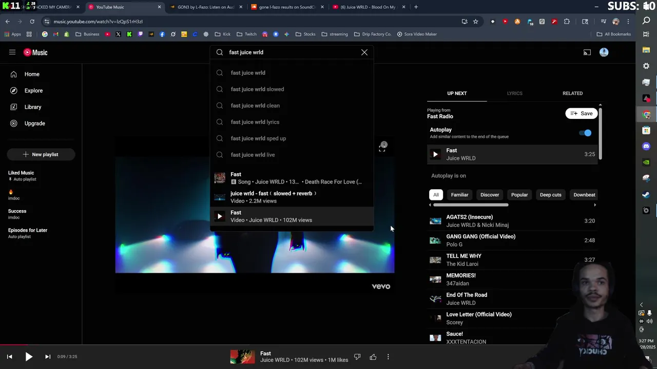Switch to the SoundCloud results browser tab
The width and height of the screenshot is (657, 369).
287,7
